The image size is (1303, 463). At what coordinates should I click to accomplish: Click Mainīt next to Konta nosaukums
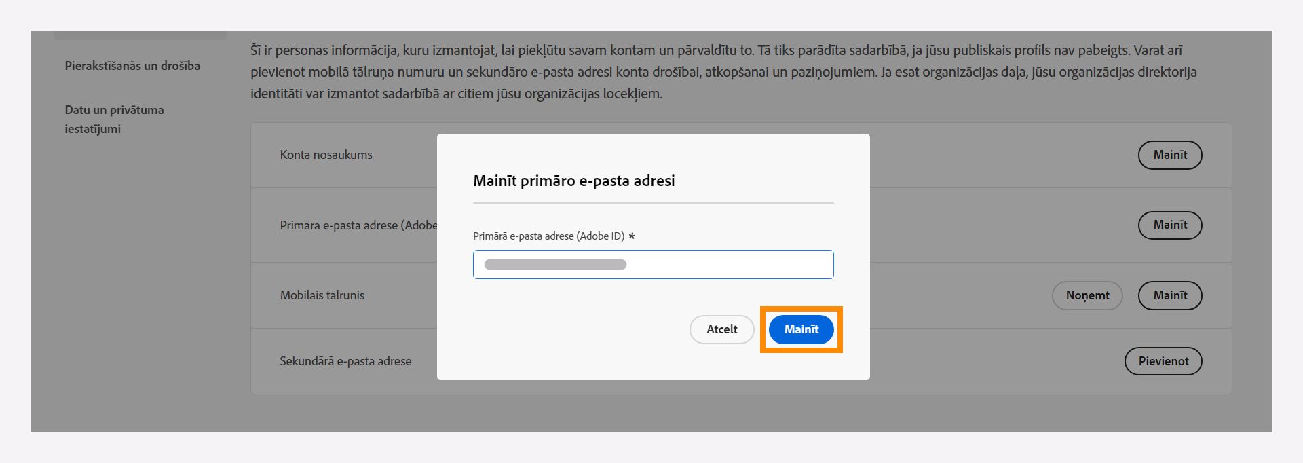(x=1169, y=155)
